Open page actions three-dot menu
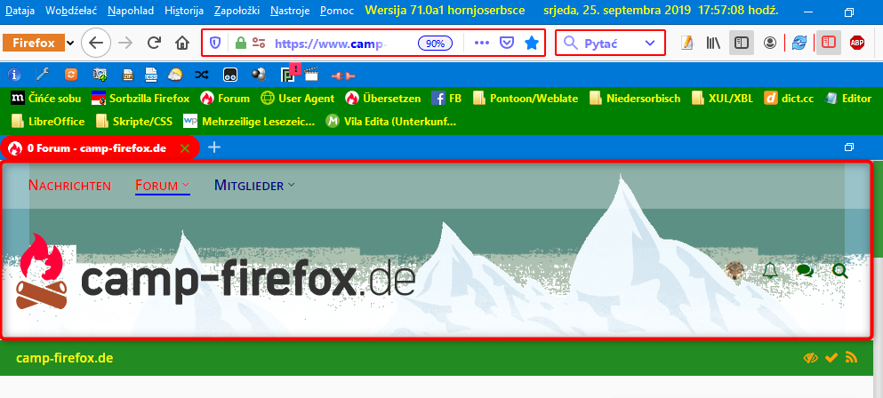 coord(482,43)
